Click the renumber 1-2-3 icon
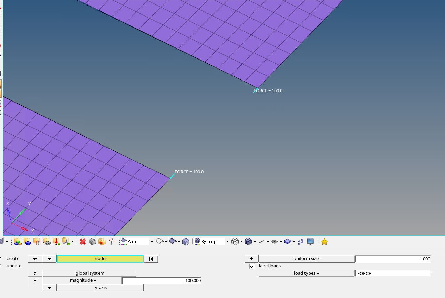 coord(112,242)
